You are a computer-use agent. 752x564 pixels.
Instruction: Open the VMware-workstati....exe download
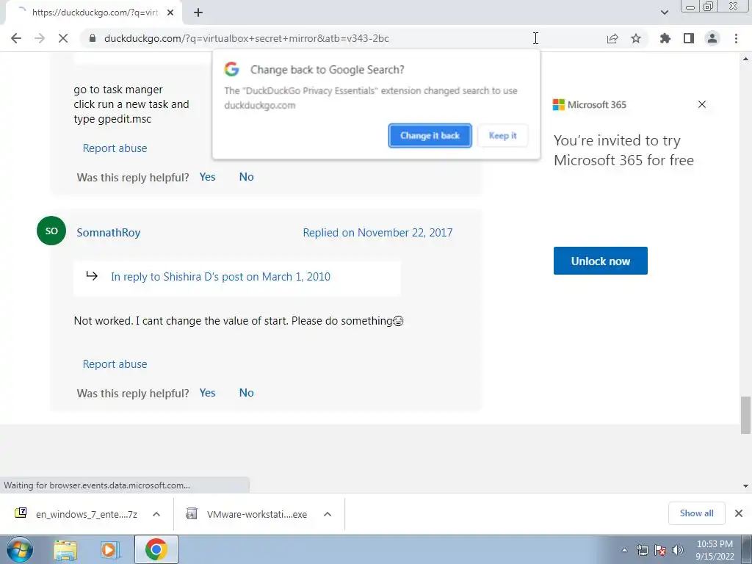247,514
